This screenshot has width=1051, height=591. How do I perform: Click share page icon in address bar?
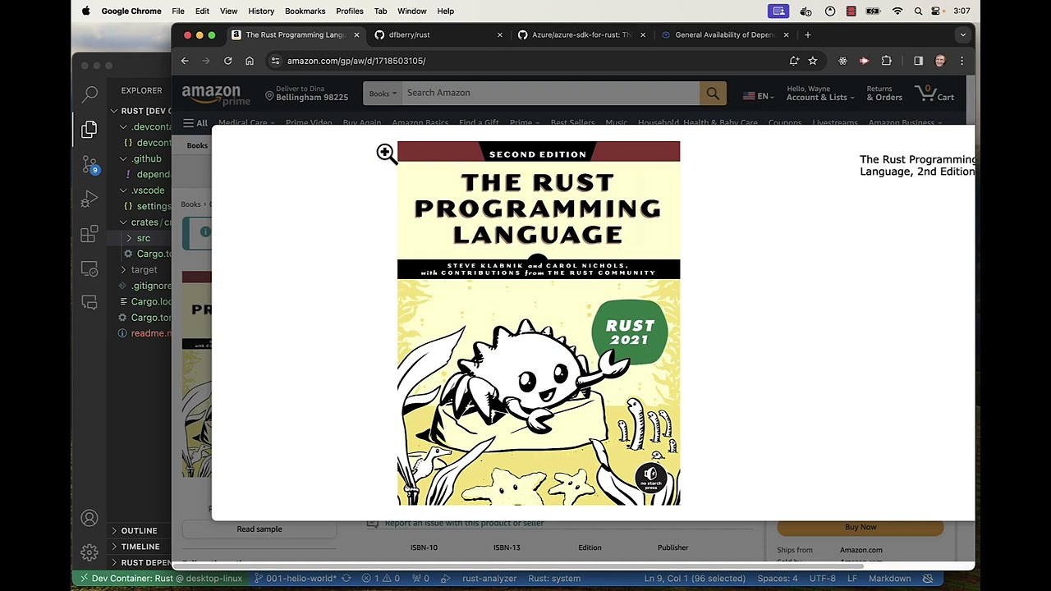coord(794,61)
